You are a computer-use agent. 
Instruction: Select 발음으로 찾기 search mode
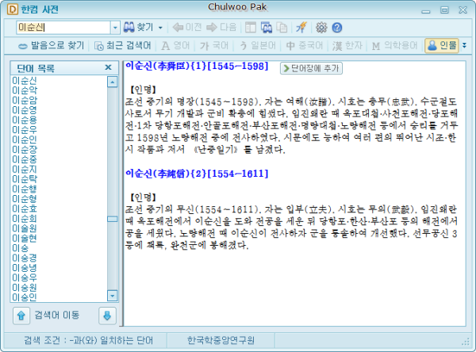(x=51, y=46)
